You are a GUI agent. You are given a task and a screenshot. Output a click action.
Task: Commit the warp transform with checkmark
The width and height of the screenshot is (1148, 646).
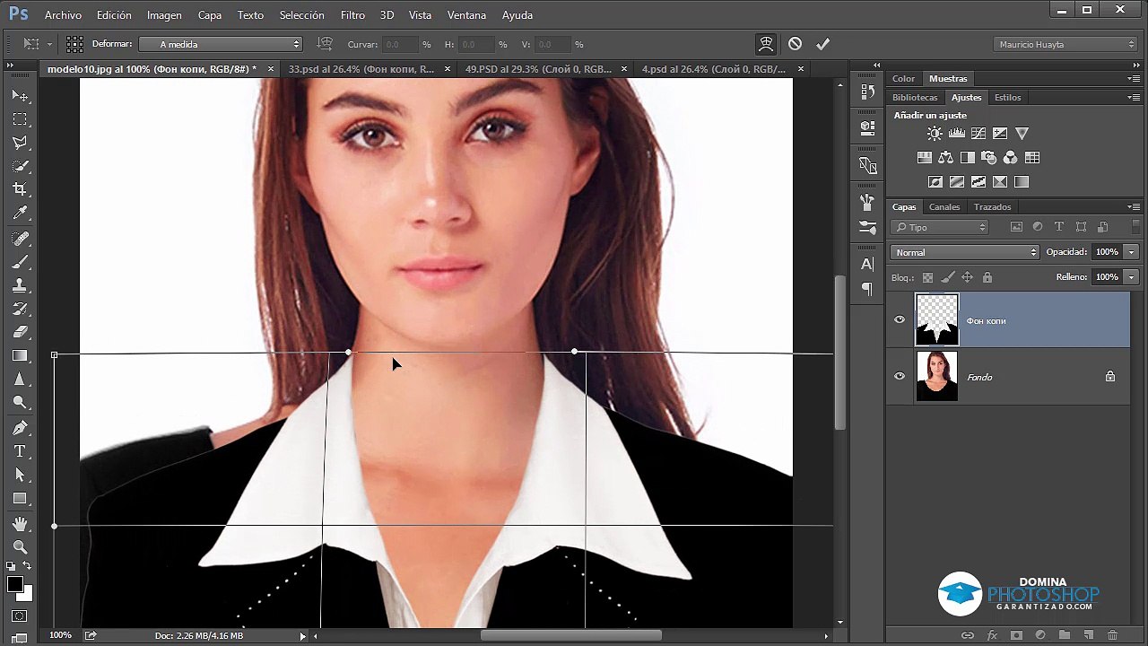[822, 44]
